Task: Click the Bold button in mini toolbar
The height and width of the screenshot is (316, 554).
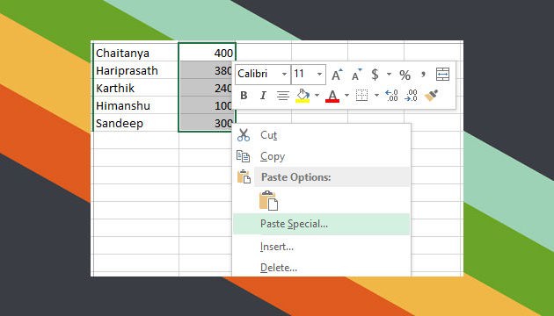Action: tap(244, 95)
